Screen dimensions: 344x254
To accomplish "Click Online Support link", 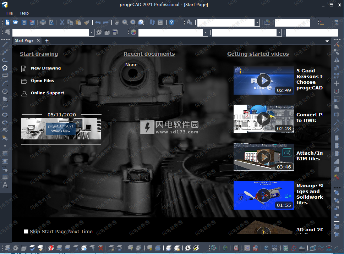I will 48,93.
